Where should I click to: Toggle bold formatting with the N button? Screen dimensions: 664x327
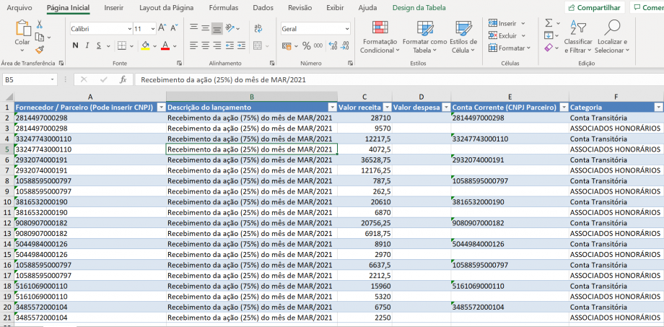[x=76, y=45]
